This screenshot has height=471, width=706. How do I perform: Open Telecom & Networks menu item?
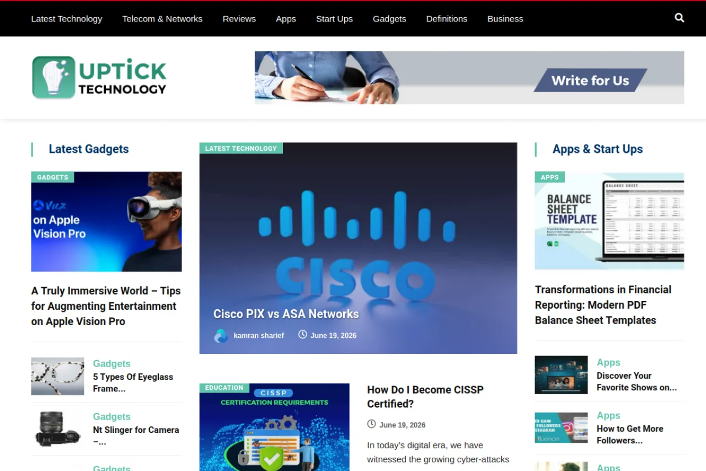(x=162, y=19)
